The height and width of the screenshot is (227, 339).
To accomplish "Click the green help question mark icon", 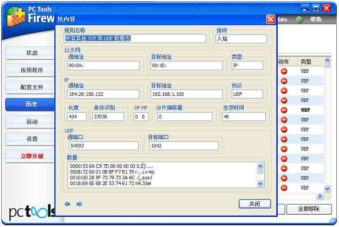I will click(x=299, y=19).
